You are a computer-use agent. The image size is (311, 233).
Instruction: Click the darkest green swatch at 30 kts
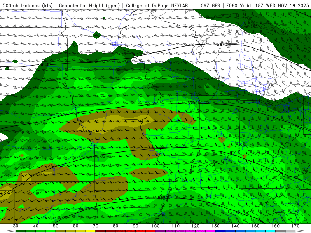click(21, 231)
